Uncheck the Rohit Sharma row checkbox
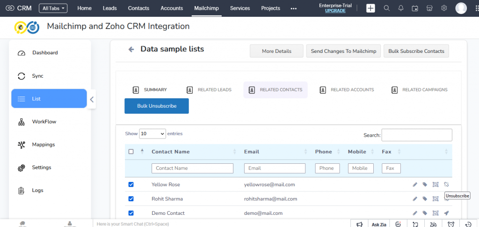The image size is (479, 227). click(131, 199)
